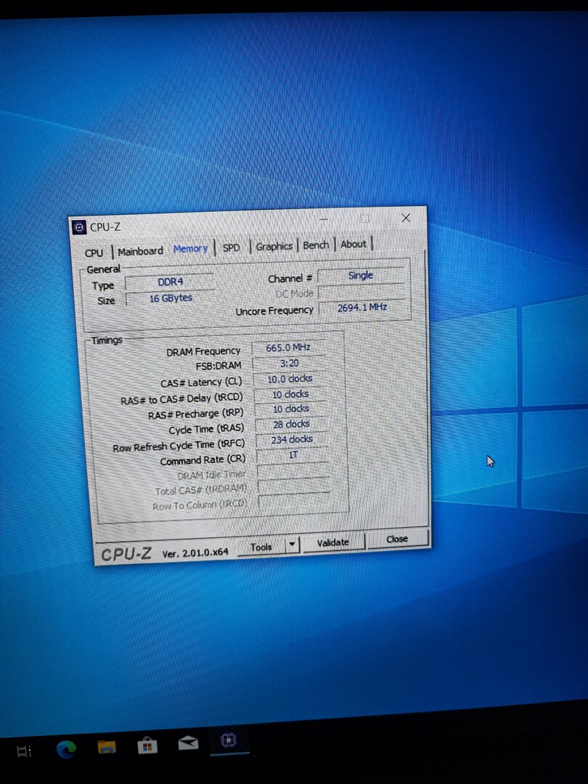
Task: Switch to the Mainboard tab
Action: [x=141, y=250]
